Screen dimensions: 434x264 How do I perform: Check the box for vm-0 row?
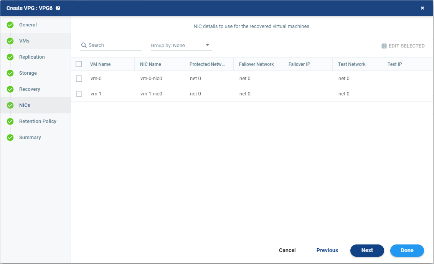tap(79, 79)
